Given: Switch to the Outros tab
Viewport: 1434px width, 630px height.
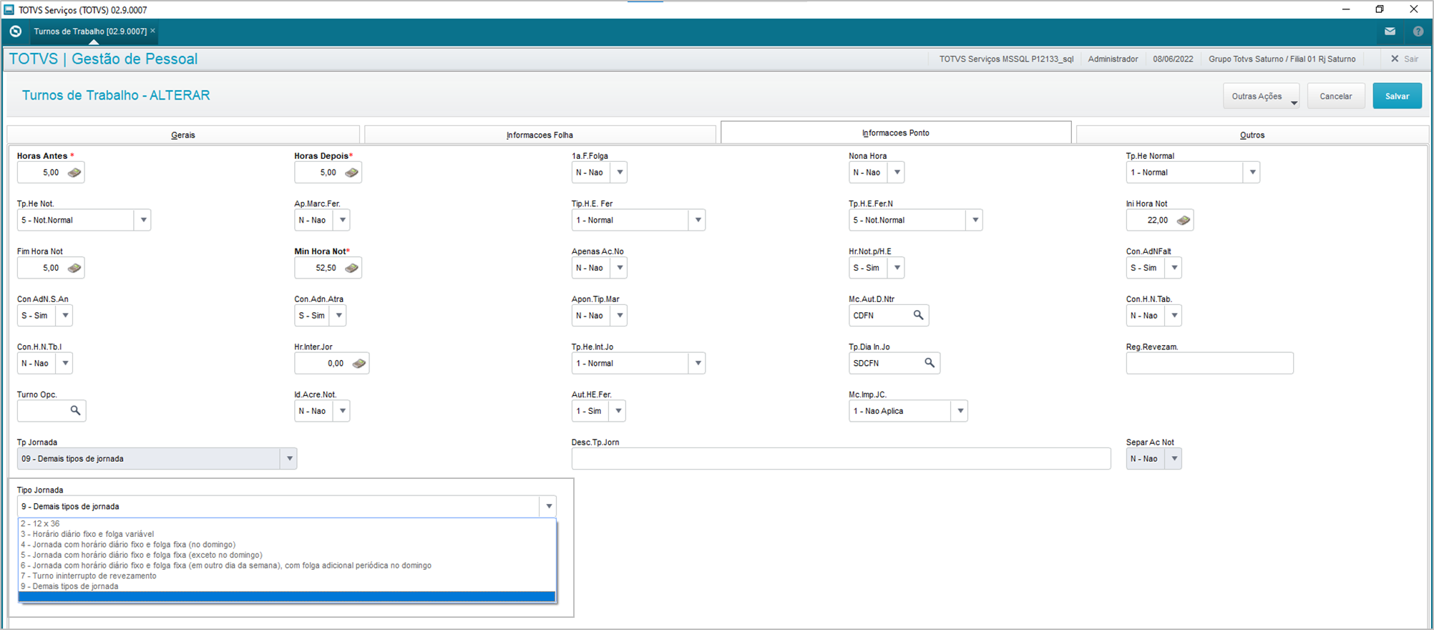Looking at the screenshot, I should tap(1252, 135).
